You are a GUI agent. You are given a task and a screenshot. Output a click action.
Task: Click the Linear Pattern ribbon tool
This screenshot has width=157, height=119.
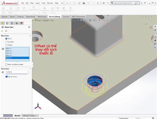coord(34,9)
